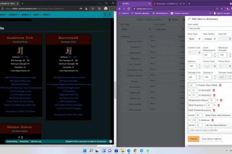232x154 pixels.
Task: Delete the Half Freeze Duration affix
Action: click(x=214, y=110)
